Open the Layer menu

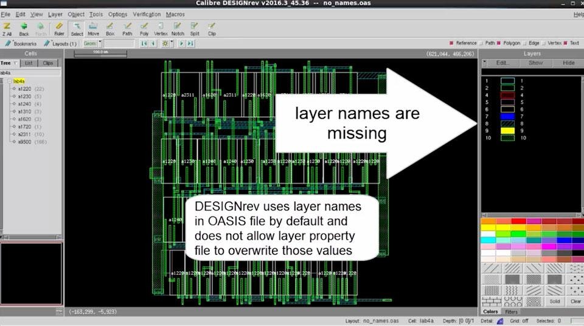[x=55, y=14]
